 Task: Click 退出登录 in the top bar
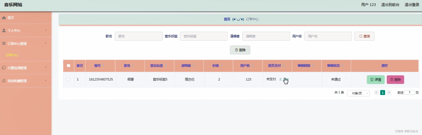412,5
